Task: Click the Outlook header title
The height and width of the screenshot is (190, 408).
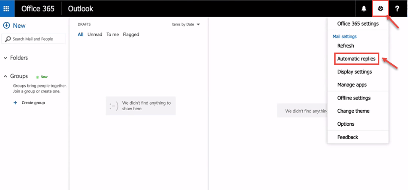Action: [80, 8]
